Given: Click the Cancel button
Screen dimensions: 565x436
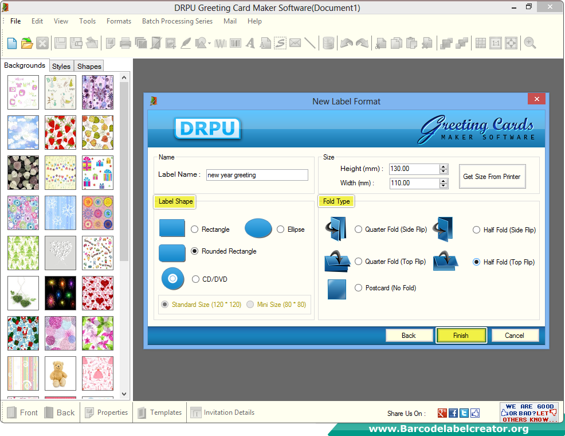Looking at the screenshot, I should (x=515, y=336).
